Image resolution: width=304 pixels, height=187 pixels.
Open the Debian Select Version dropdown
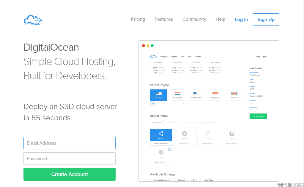(208, 143)
